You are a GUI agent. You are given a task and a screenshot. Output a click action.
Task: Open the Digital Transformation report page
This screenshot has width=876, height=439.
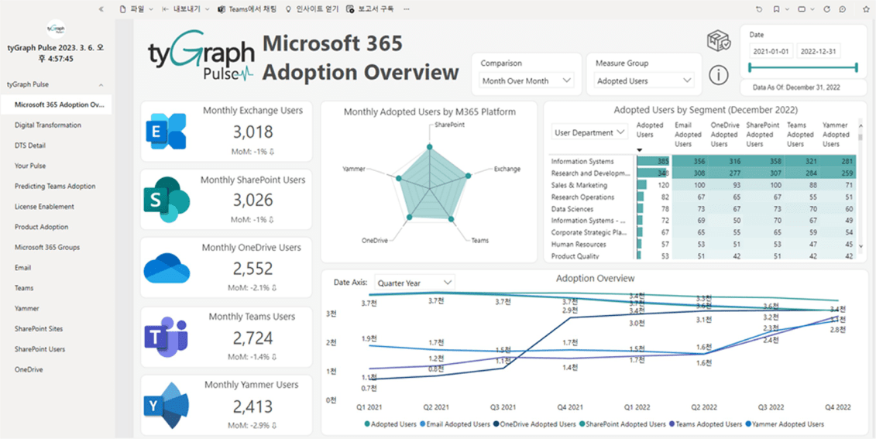(48, 125)
